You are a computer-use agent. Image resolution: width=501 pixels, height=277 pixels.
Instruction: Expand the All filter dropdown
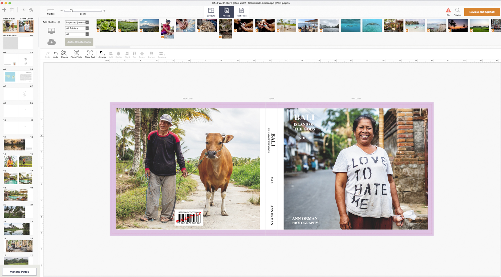pos(77,34)
